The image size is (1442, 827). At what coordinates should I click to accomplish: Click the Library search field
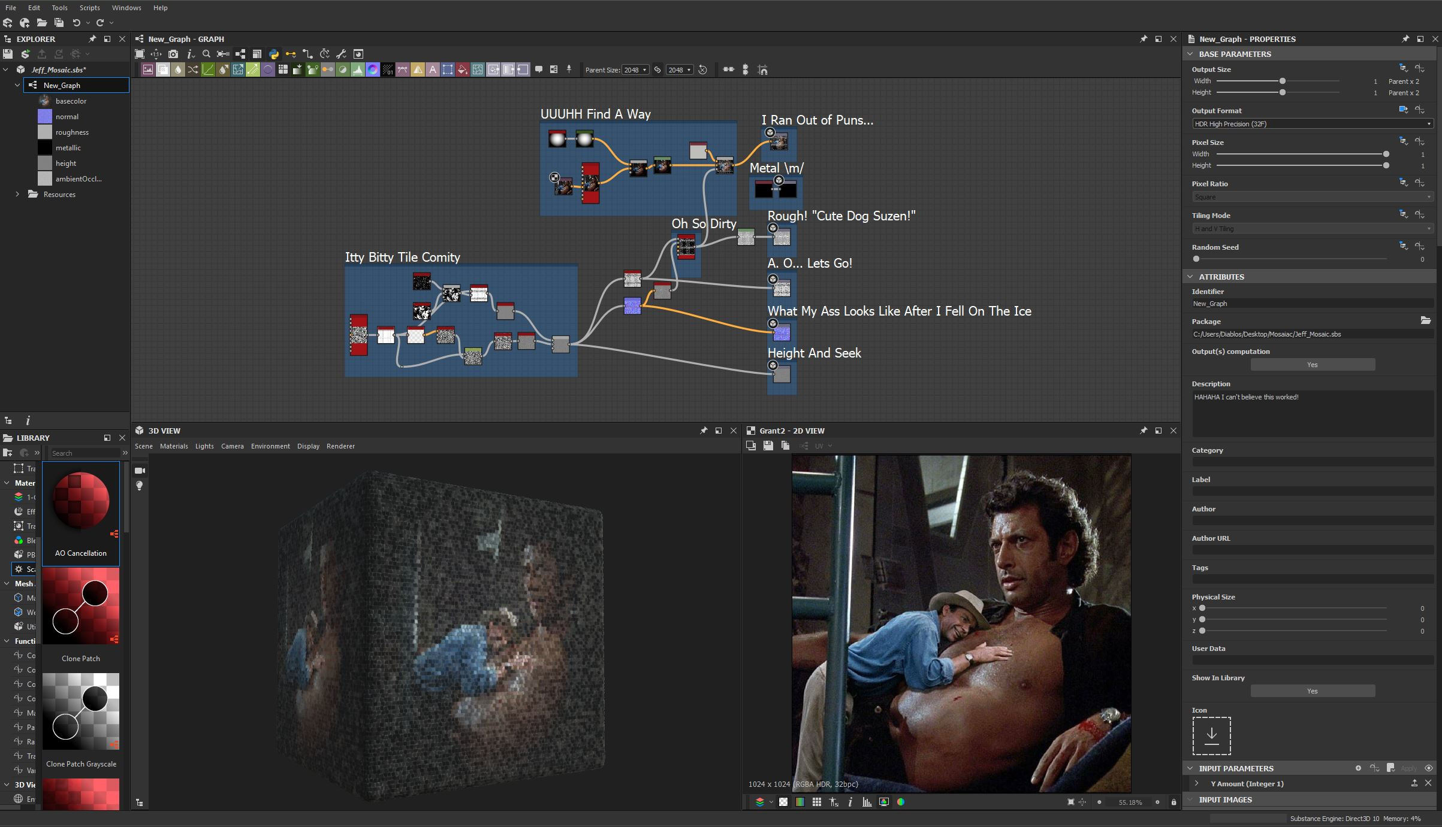click(85, 453)
